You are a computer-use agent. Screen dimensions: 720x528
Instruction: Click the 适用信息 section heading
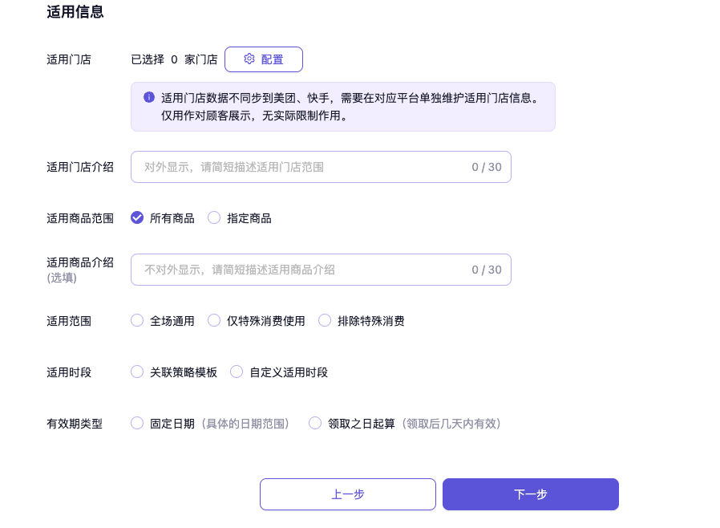point(75,12)
